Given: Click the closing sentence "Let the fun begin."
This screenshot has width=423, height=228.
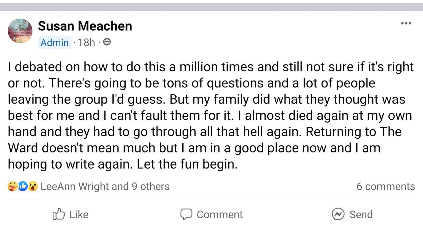Looking at the screenshot, I should point(187,164).
